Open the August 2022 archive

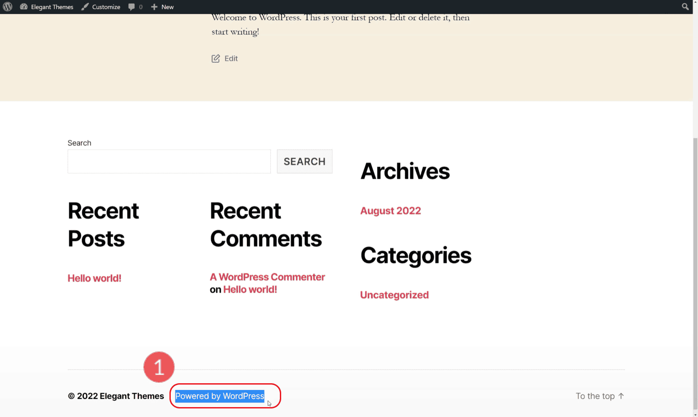[x=390, y=210]
